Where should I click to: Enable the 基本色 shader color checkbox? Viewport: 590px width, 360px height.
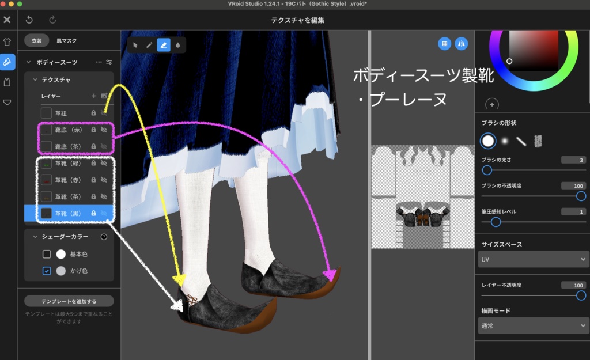tap(47, 254)
